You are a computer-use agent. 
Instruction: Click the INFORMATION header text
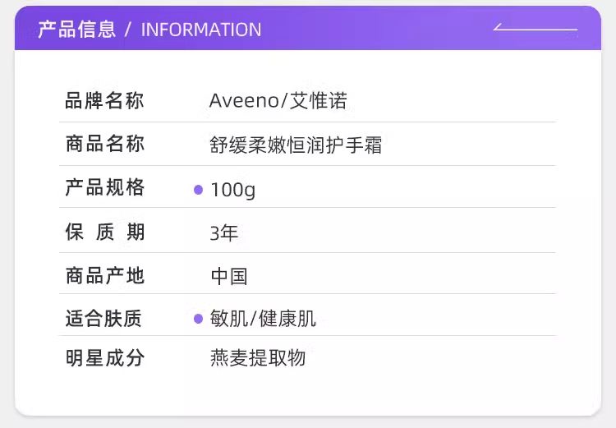pyautogui.click(x=201, y=30)
